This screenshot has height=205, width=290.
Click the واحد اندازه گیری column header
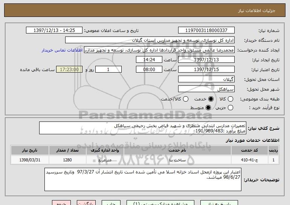pos(105,150)
